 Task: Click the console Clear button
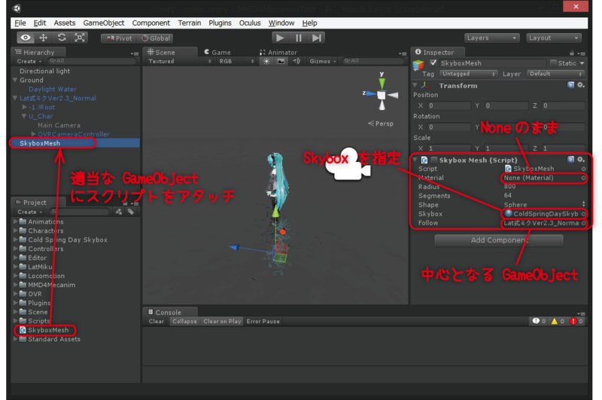pos(157,321)
